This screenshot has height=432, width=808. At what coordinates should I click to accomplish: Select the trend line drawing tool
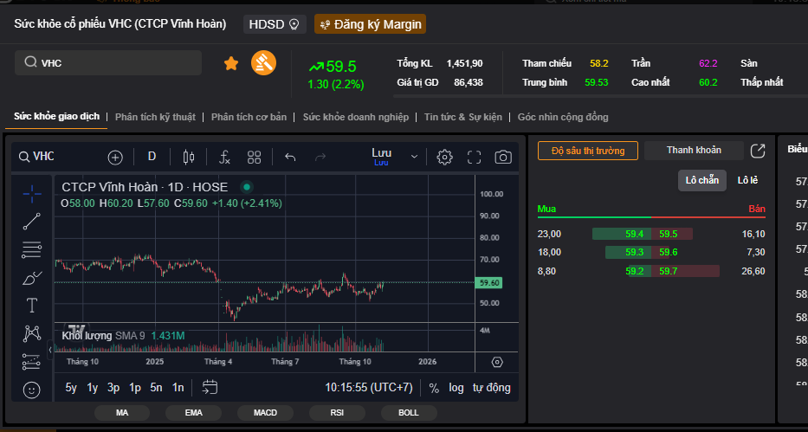[32, 221]
